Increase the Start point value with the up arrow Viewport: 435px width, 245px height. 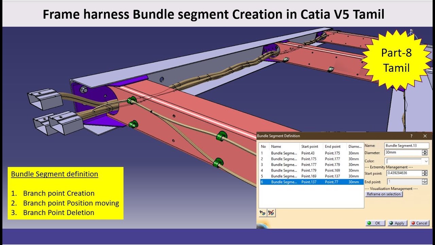click(x=425, y=172)
